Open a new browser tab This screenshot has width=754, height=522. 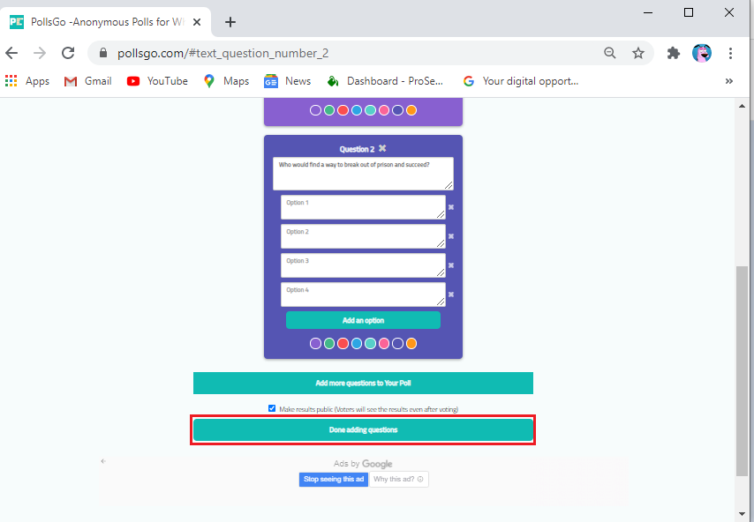coord(230,21)
